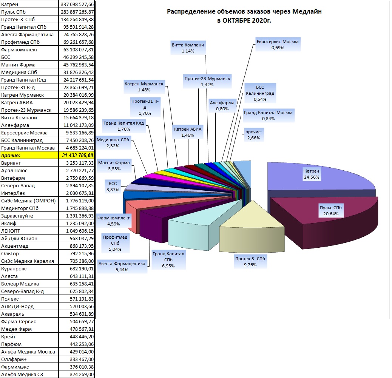Click the Гранд Капитал Клд table cell
This screenshot has height=378, width=392.
(29, 80)
